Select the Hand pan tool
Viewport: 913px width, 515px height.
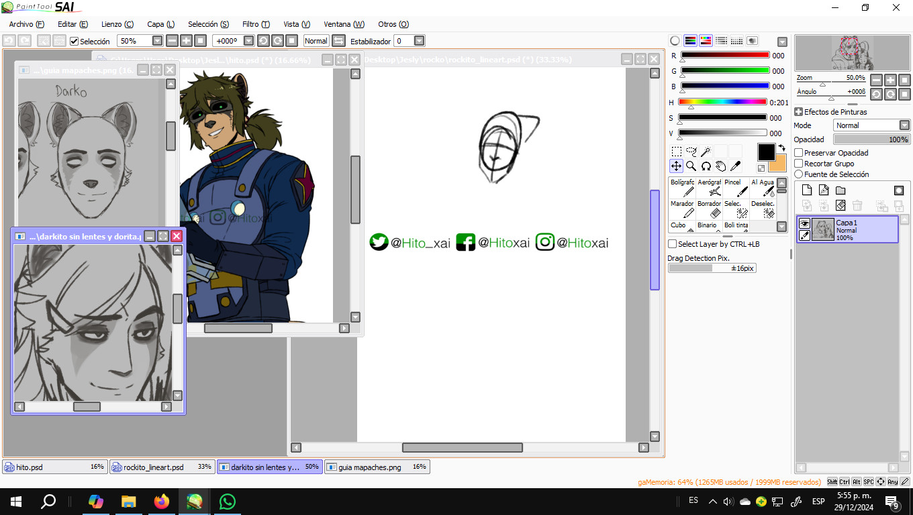coord(721,166)
